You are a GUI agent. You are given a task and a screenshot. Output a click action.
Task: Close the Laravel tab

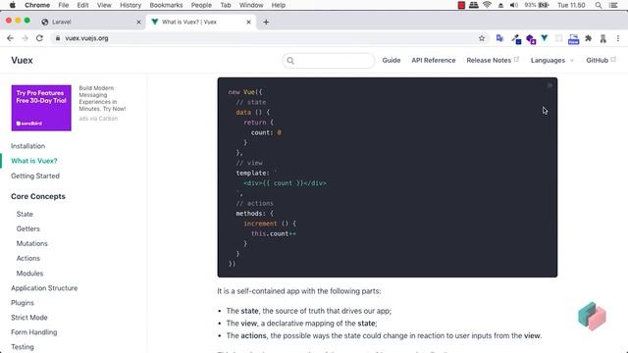point(138,22)
